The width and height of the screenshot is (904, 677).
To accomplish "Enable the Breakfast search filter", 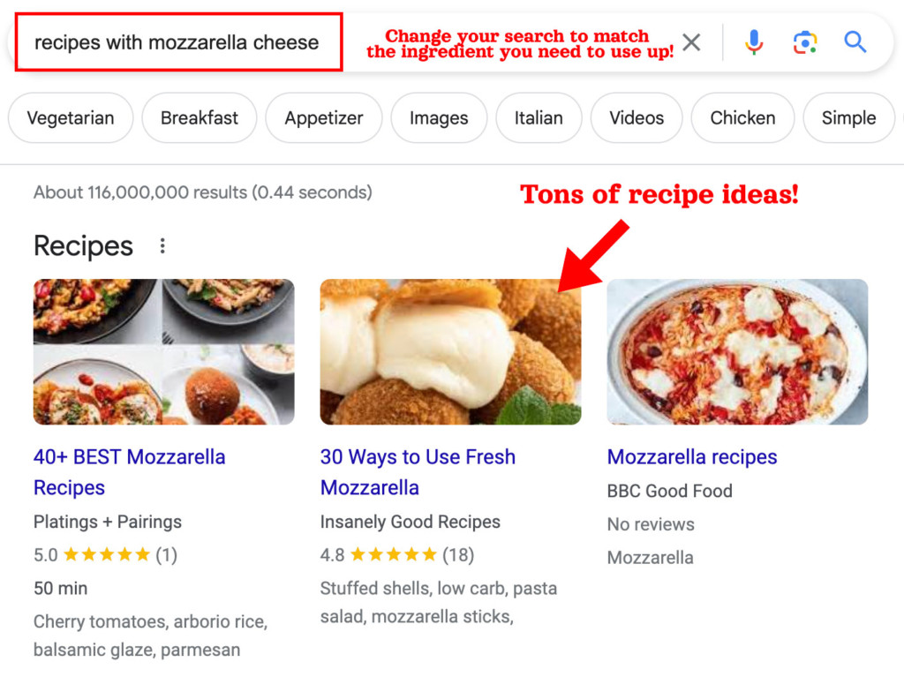I will coord(199,117).
